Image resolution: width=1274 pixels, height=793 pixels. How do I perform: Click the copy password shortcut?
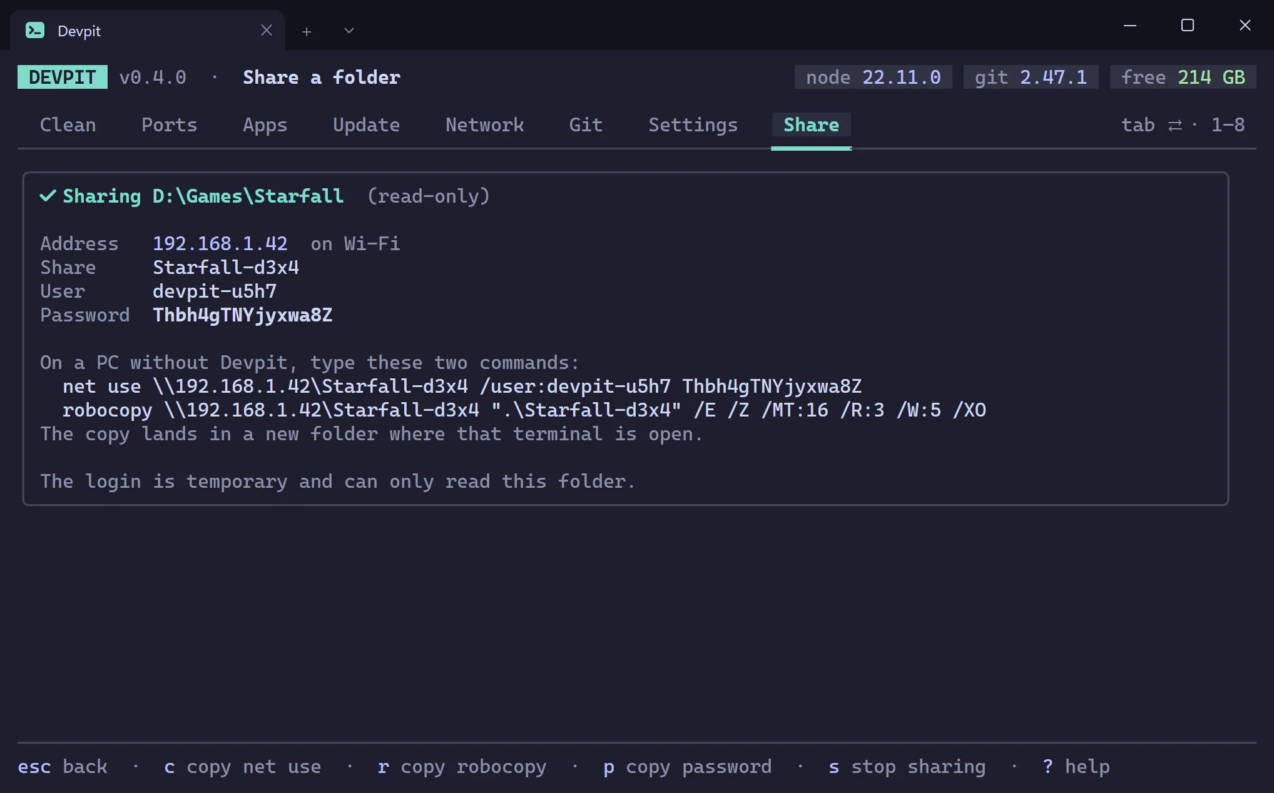688,766
